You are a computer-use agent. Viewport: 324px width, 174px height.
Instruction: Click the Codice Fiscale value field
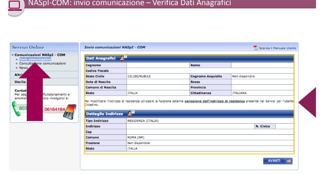click(210, 71)
